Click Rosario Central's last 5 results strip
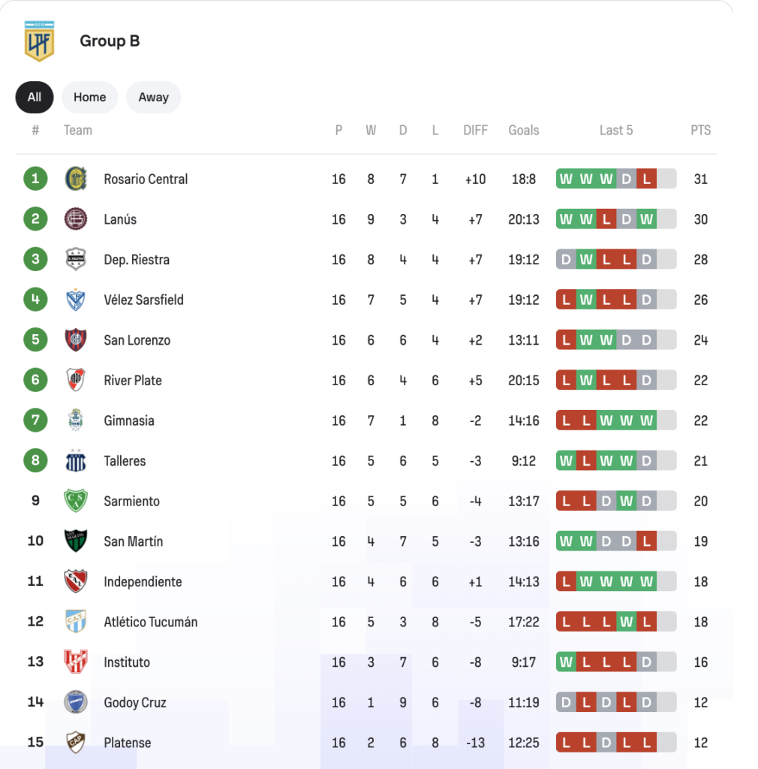This screenshot has width=758, height=769. point(615,179)
